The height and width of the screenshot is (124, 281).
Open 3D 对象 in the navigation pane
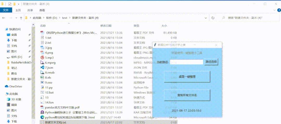16,99
